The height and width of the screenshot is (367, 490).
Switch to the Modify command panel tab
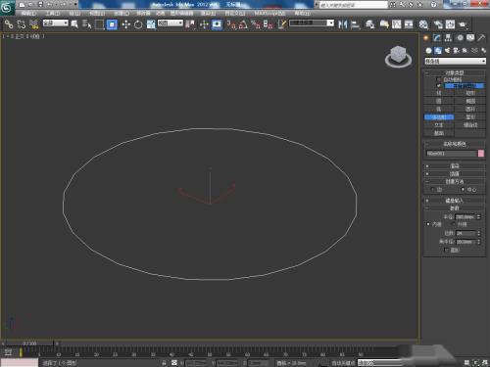(x=437, y=38)
